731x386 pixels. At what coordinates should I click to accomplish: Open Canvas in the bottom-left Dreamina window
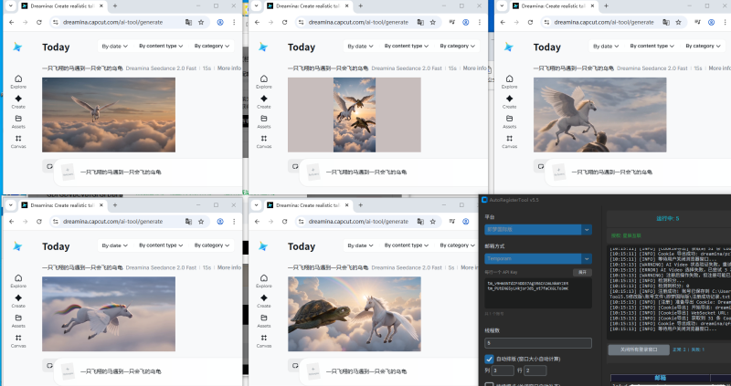click(x=18, y=341)
